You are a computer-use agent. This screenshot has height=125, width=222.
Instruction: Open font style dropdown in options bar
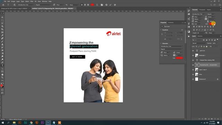pyautogui.click(x=43, y=5)
